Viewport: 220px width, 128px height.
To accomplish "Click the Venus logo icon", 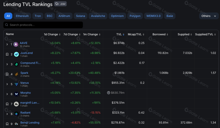I will click(16, 84).
